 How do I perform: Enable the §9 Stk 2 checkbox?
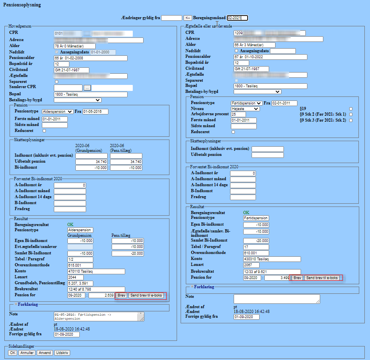[350, 114]
